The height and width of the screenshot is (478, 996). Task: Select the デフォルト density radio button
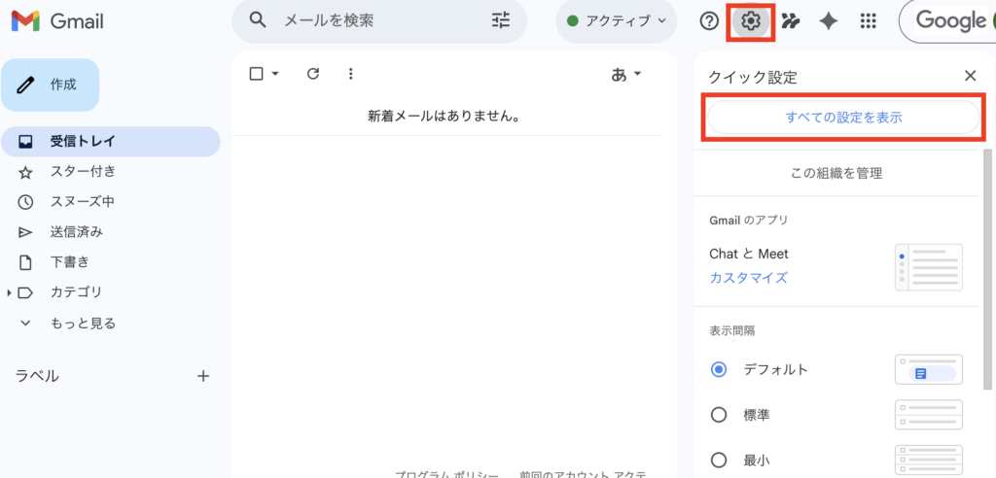pyautogui.click(x=719, y=369)
